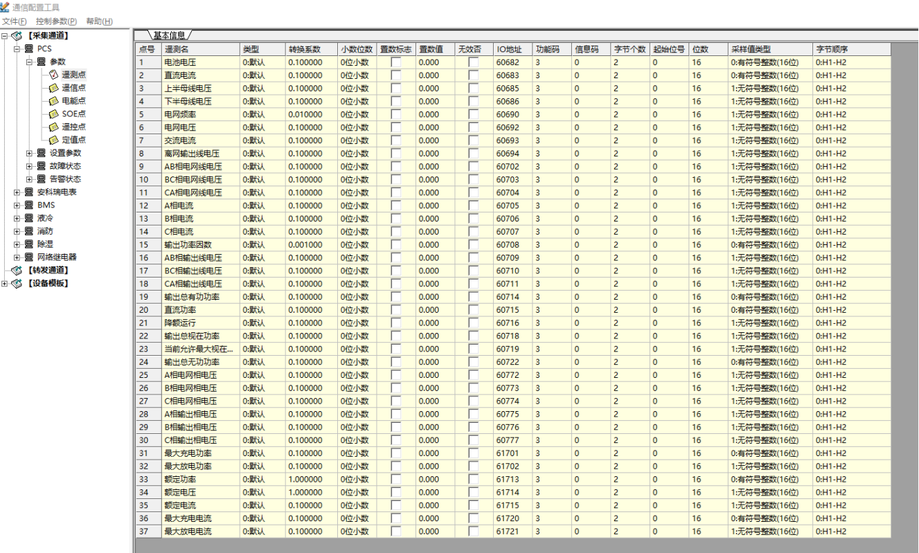Select the PCS device icon in tree
Screen dimensions: 919x553
pos(29,49)
